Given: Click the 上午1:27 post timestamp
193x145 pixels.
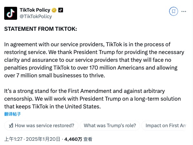Looking at the screenshot, I should click(14, 139).
